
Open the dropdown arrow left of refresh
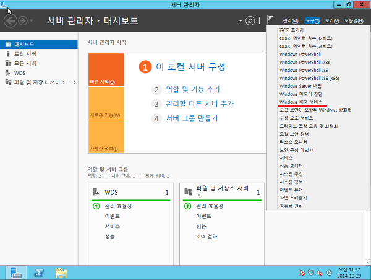pyautogui.click(x=241, y=21)
